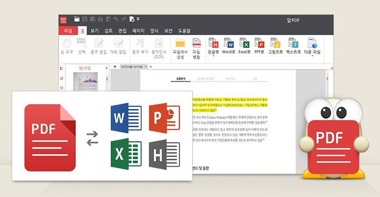Viewport: 380px width, 197px height.
Task: Click the thumbnail panel vertical scrollbar
Action: pos(107,81)
